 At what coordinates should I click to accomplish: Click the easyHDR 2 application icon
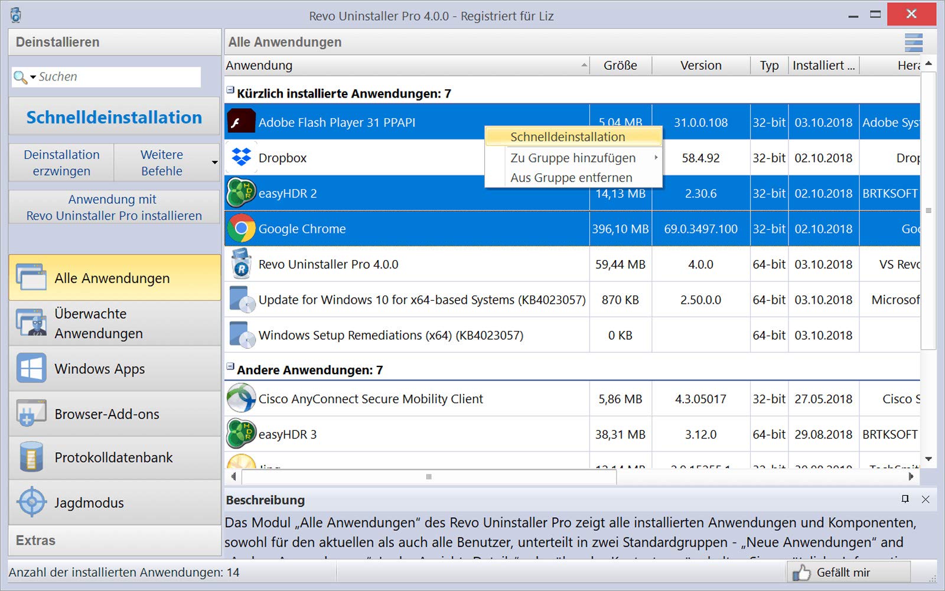click(241, 193)
